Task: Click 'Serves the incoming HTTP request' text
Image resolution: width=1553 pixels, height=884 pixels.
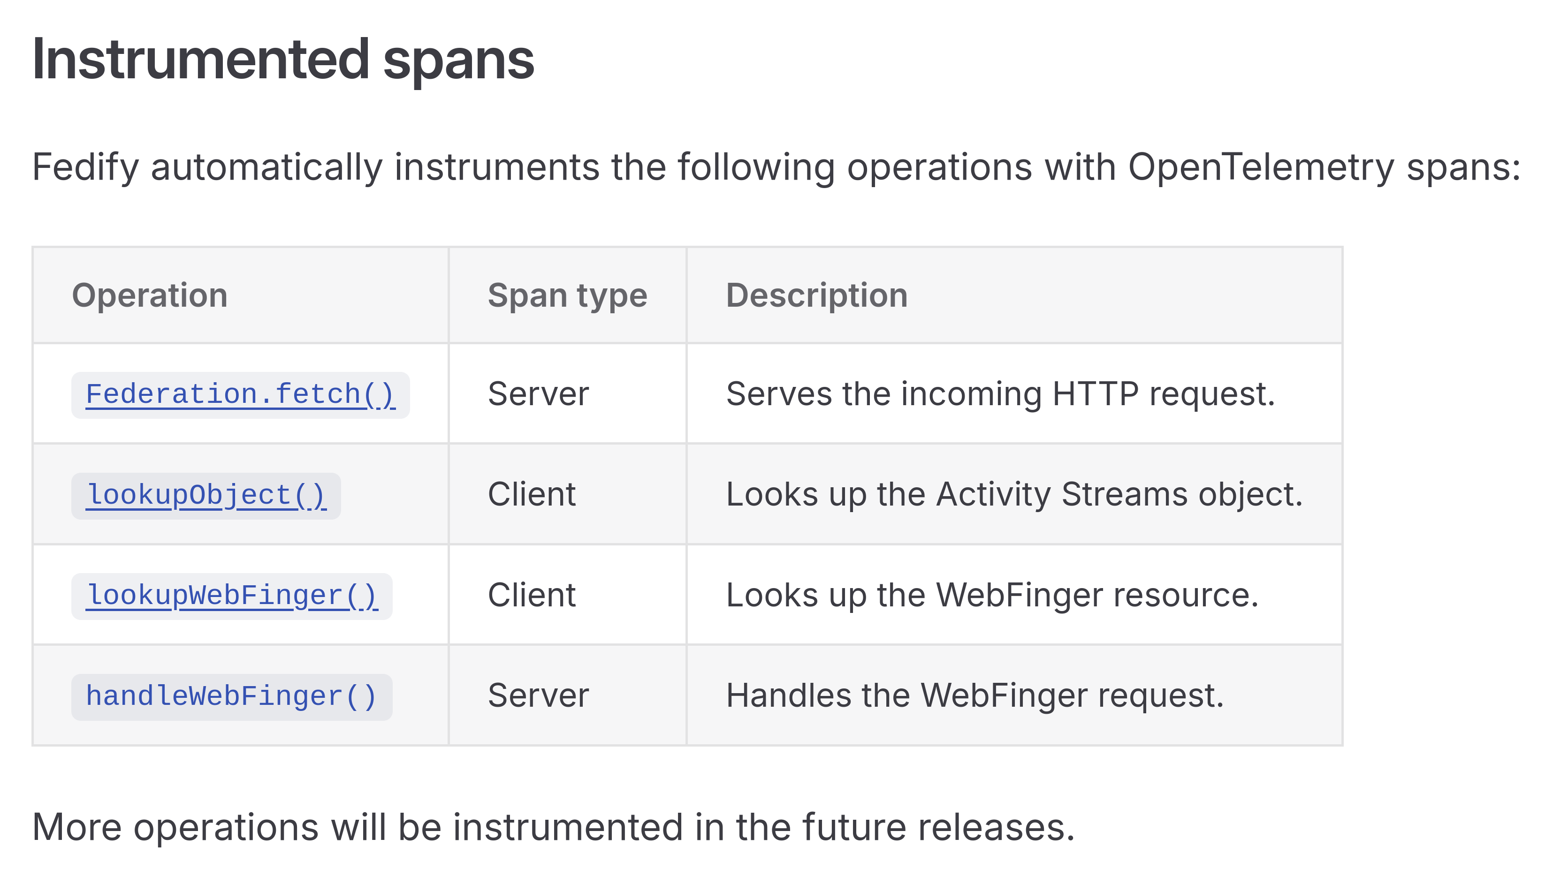Action: [x=1000, y=394]
